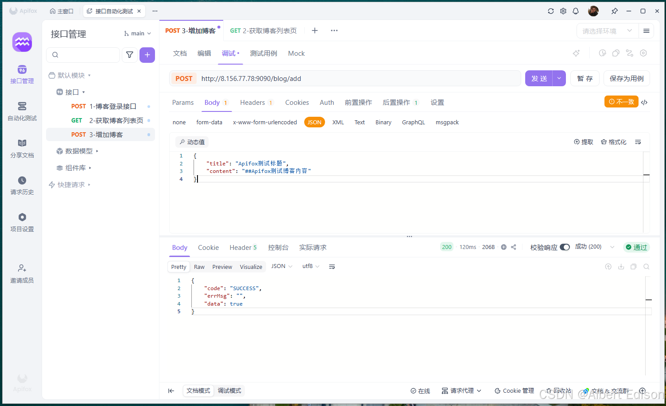The image size is (666, 406).
Task: Open the 请选择环境 environment dropdown
Action: (608, 31)
